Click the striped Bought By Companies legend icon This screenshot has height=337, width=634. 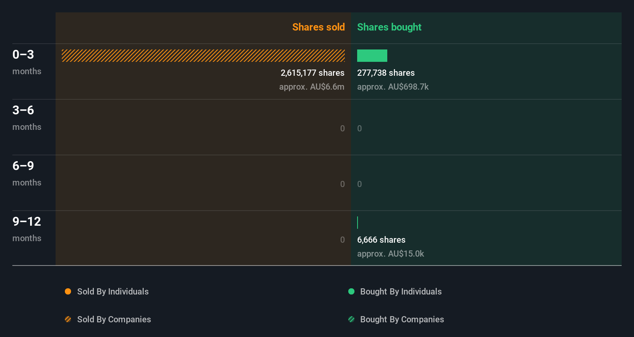point(351,319)
